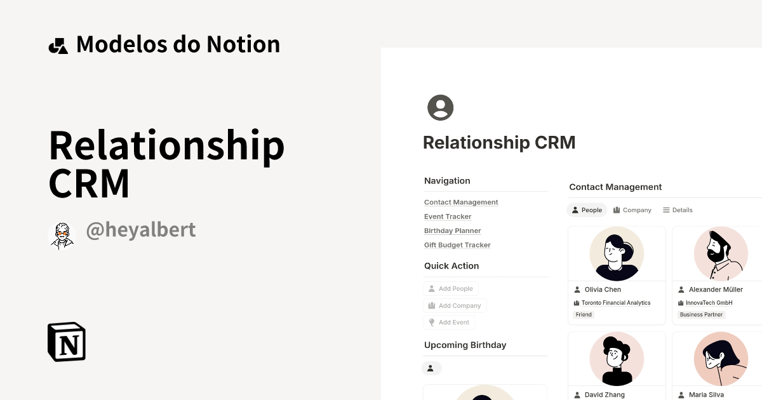The image size is (762, 400).
Task: Click the person icon under Upcoming Birthday
Action: [x=432, y=368]
